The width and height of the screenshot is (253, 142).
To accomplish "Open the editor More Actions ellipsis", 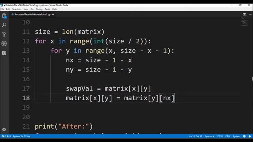I will (250, 14).
